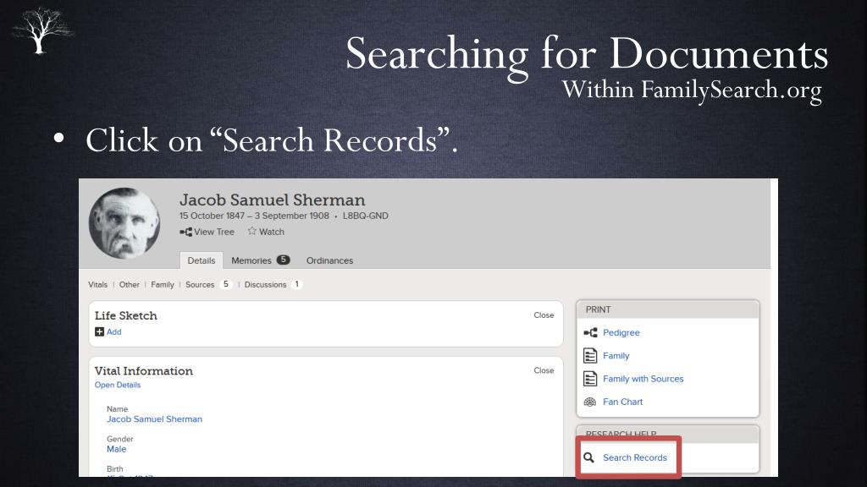867x487 pixels.
Task: Click the Sources count badge 5
Action: 225,284
